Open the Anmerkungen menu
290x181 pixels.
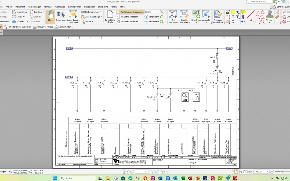[x=34, y=7]
